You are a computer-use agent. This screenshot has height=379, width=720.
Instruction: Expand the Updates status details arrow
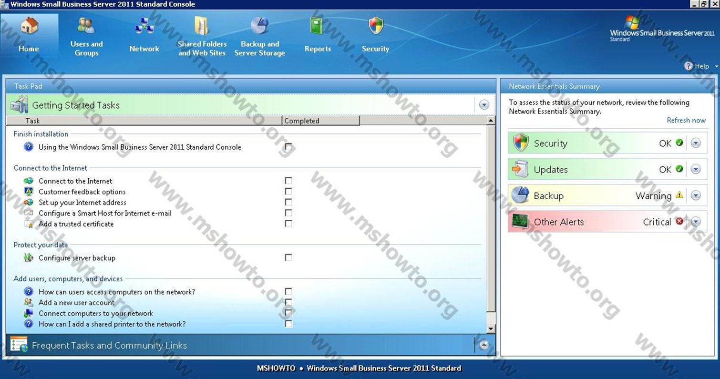(x=696, y=169)
